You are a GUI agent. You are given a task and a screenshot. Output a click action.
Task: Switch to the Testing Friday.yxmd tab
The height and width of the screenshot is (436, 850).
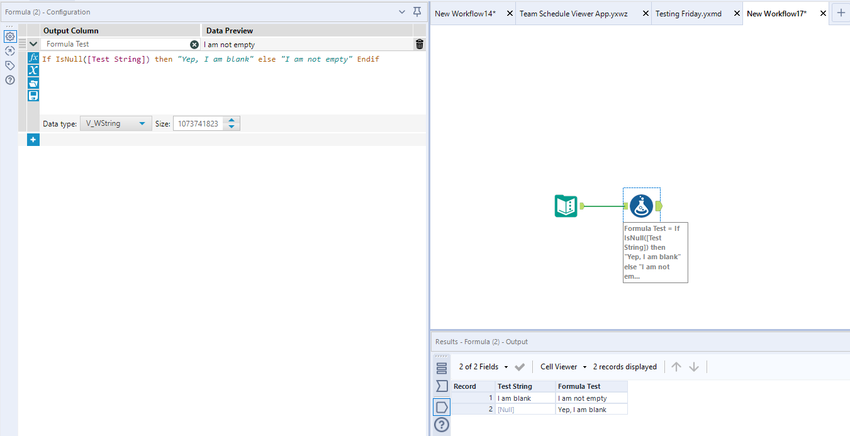pos(688,13)
